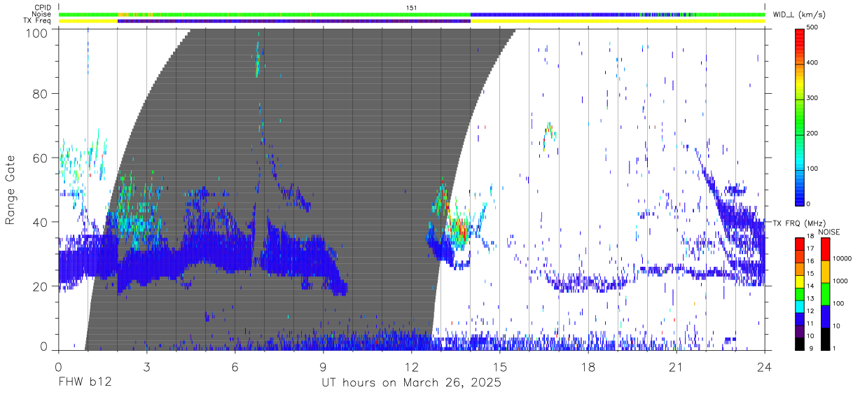Click the 21 tick label on the UT hours axis
This screenshot has height=397, width=860.
[x=677, y=365]
